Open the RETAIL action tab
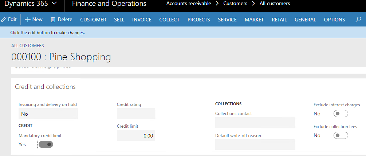Viewport: 366px width, 156px height. [x=279, y=20]
